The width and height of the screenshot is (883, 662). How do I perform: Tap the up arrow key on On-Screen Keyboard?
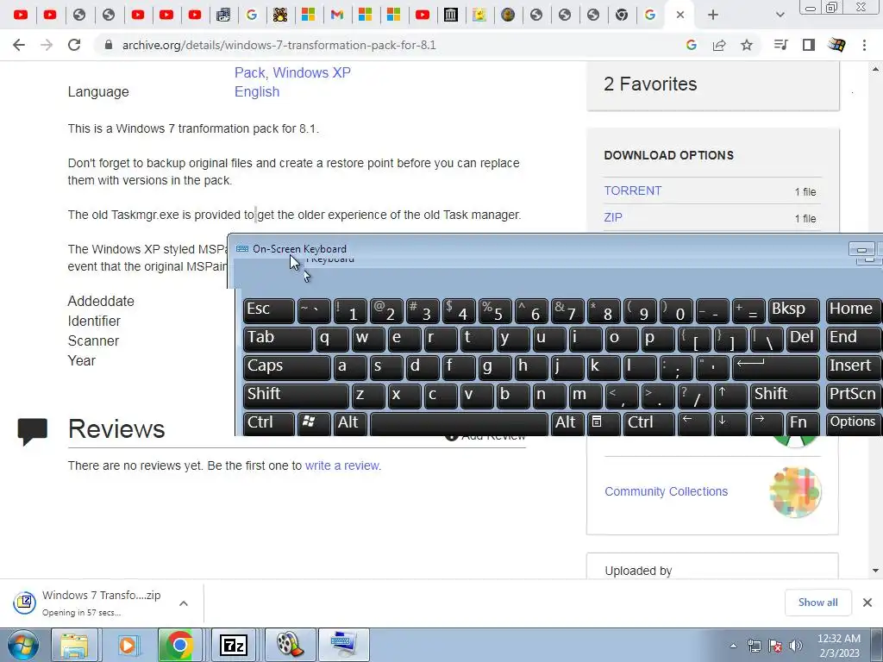[730, 395]
